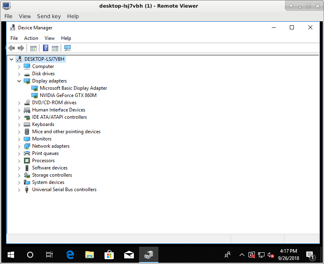Click the Processors chip icon

pos(27,161)
